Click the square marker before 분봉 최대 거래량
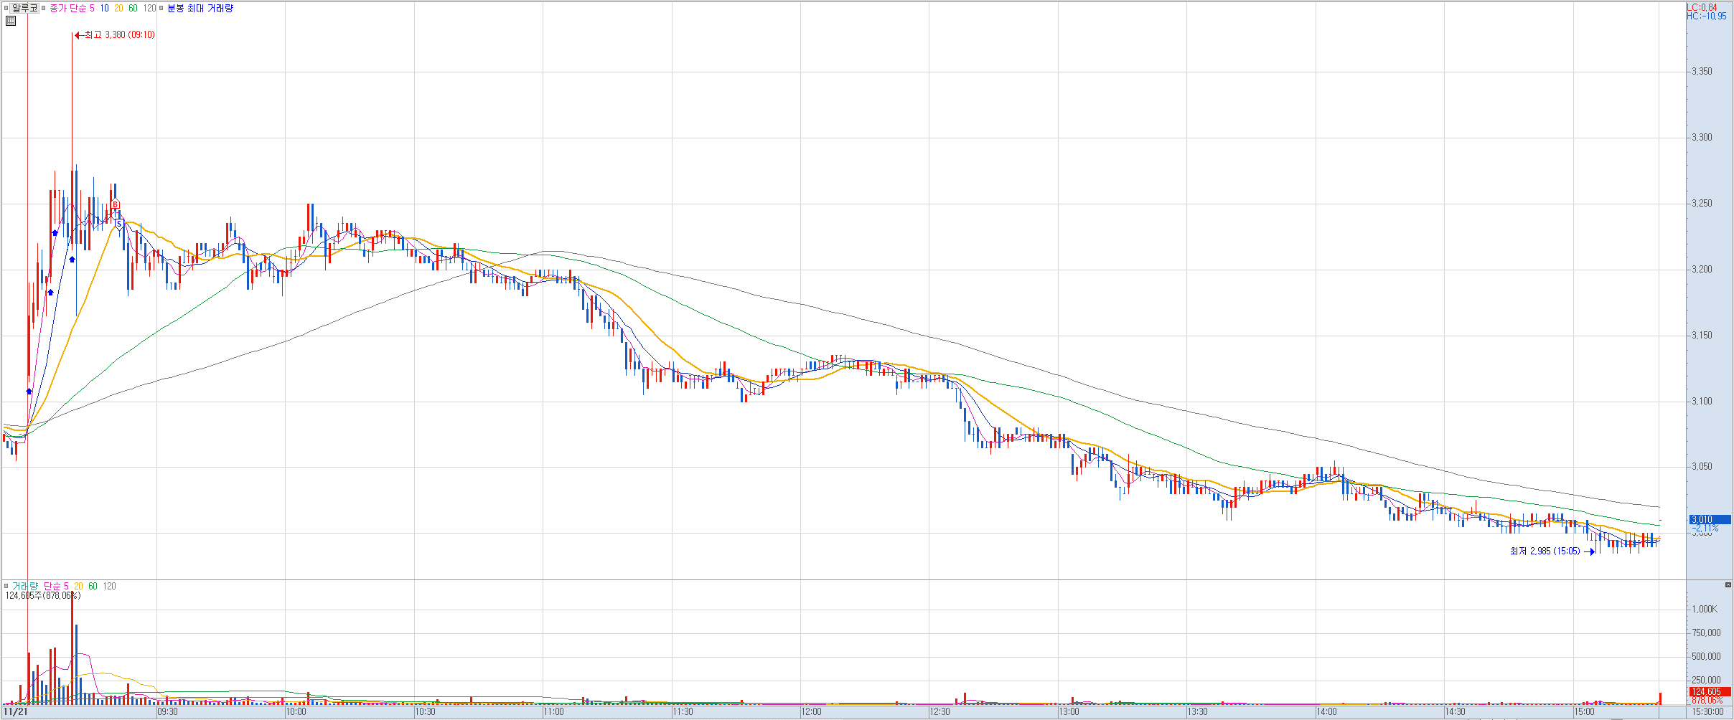Image resolution: width=1734 pixels, height=720 pixels. [161, 9]
